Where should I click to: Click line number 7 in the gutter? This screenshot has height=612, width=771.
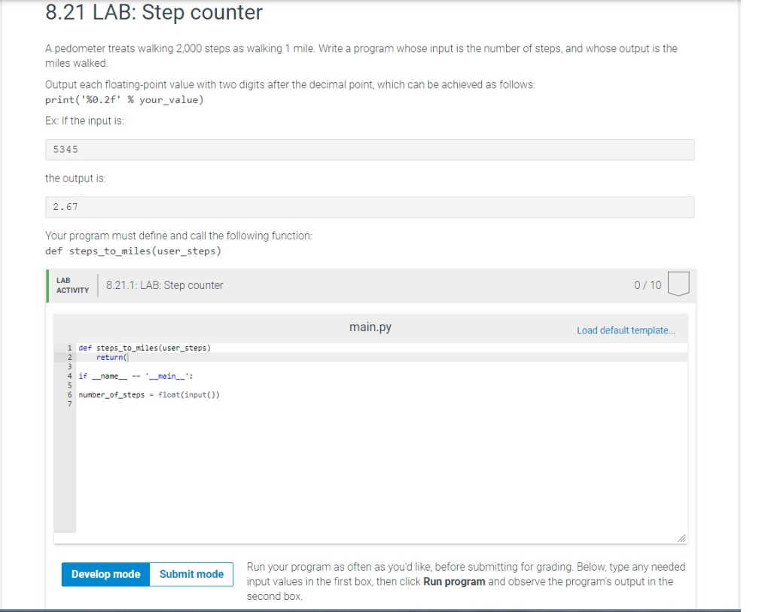tap(69, 403)
